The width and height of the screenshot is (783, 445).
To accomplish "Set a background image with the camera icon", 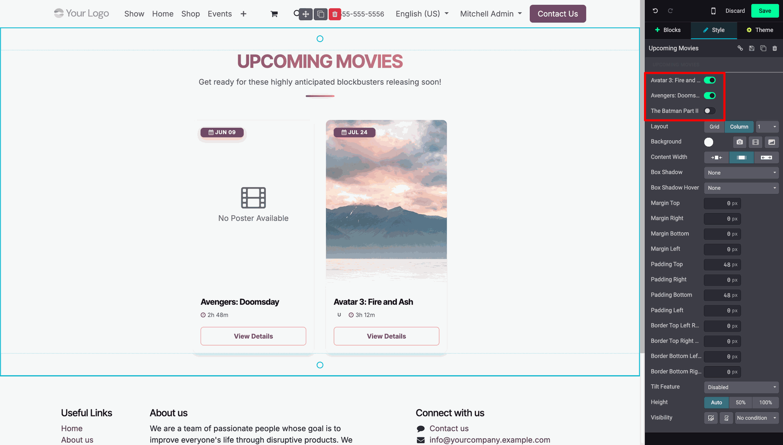I will pos(740,142).
